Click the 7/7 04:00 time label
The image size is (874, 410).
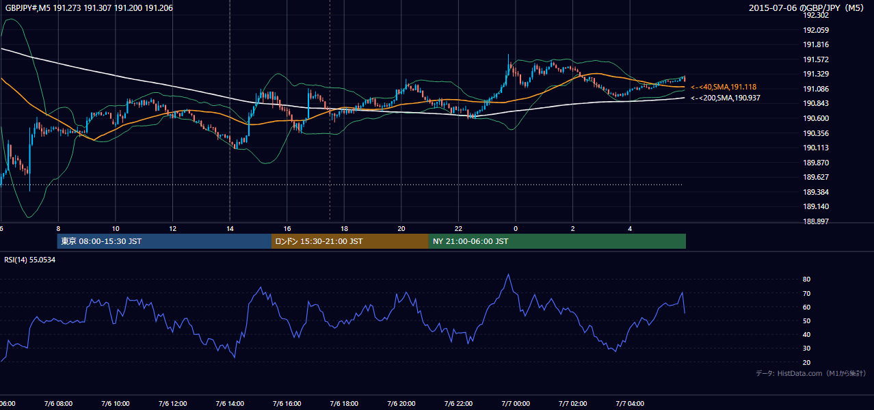pyautogui.click(x=630, y=404)
